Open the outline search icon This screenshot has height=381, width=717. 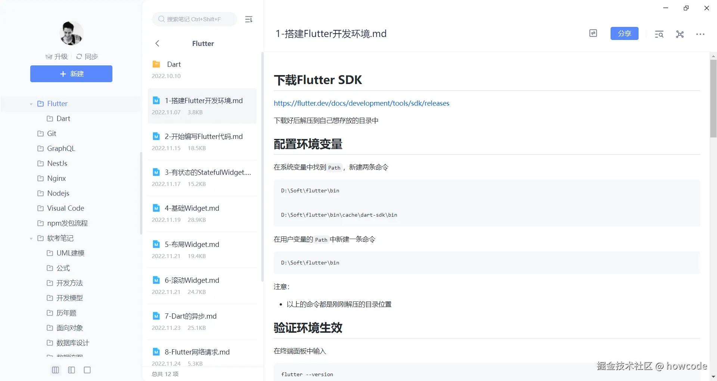pyautogui.click(x=659, y=34)
